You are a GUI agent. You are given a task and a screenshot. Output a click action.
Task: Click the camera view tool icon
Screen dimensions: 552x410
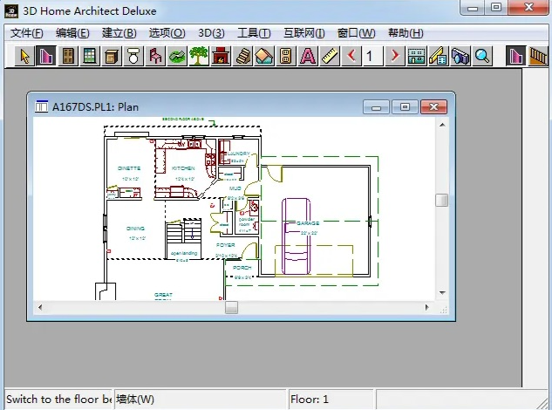pos(460,57)
